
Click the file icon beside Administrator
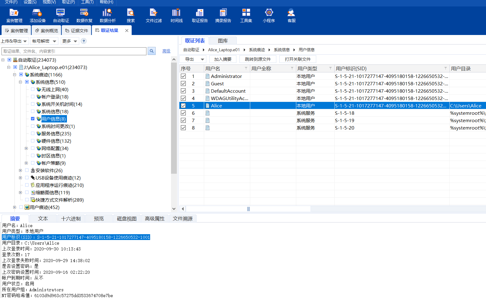click(x=208, y=76)
